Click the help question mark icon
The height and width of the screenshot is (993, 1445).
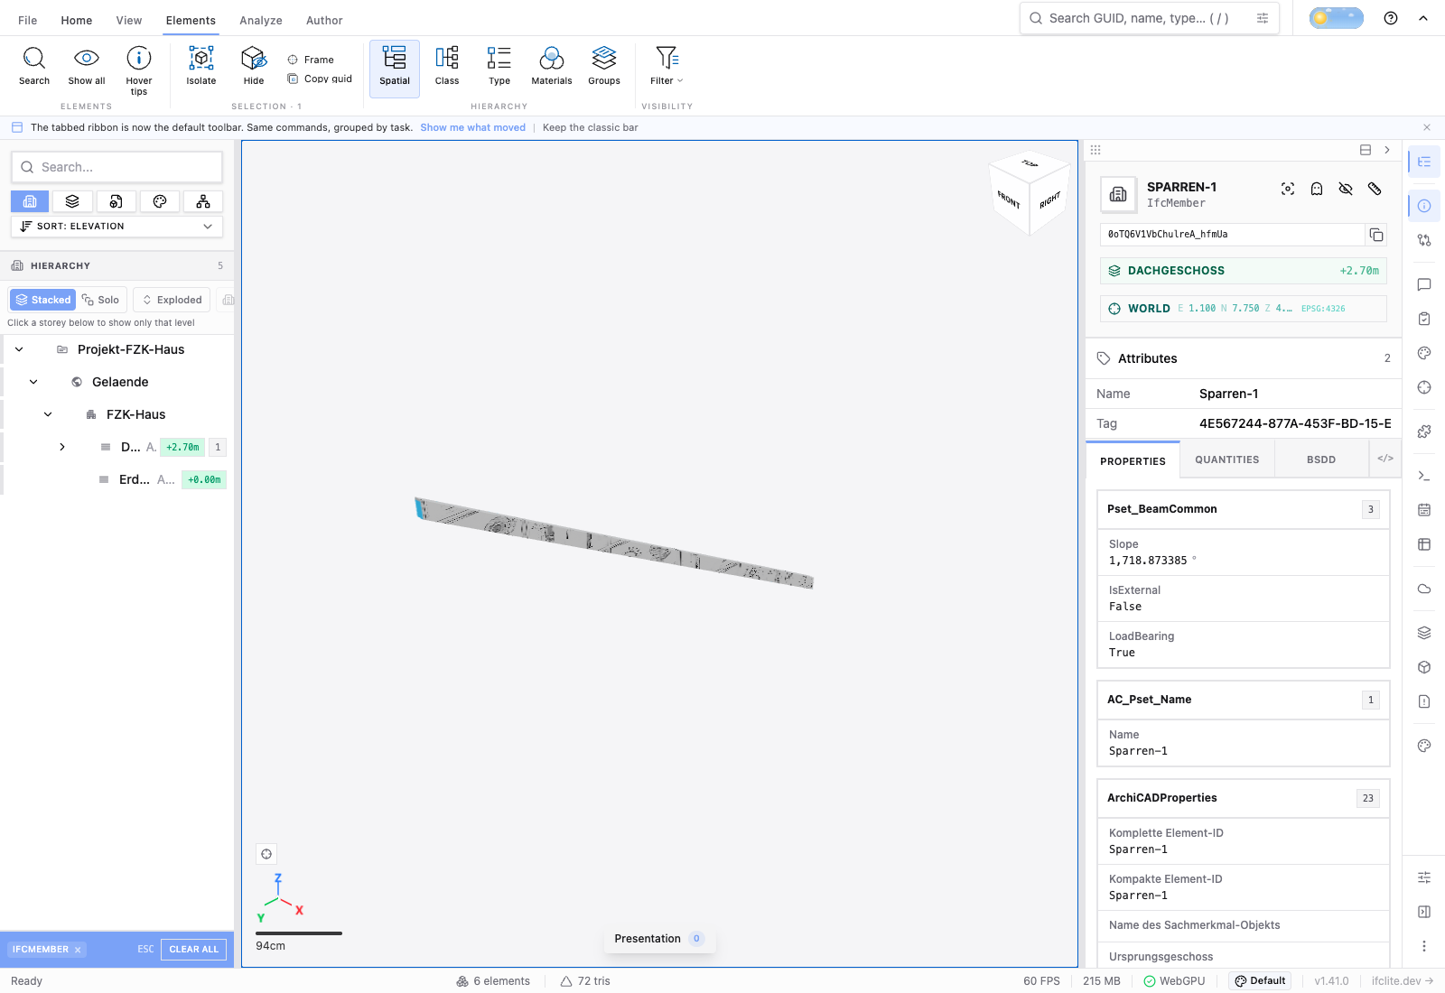click(x=1391, y=18)
